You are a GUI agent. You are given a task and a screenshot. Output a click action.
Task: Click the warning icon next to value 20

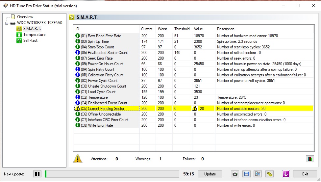195,108
